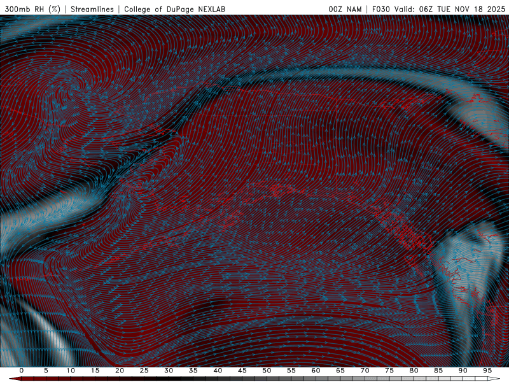Click the colorbar tick label "55"
This screenshot has height=382, width=509.
click(x=291, y=371)
